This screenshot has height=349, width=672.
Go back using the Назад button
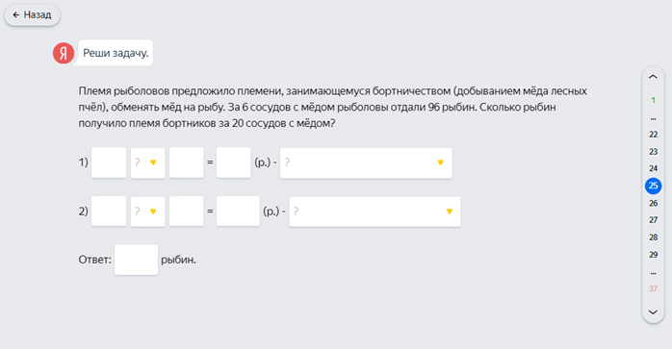[x=32, y=15]
